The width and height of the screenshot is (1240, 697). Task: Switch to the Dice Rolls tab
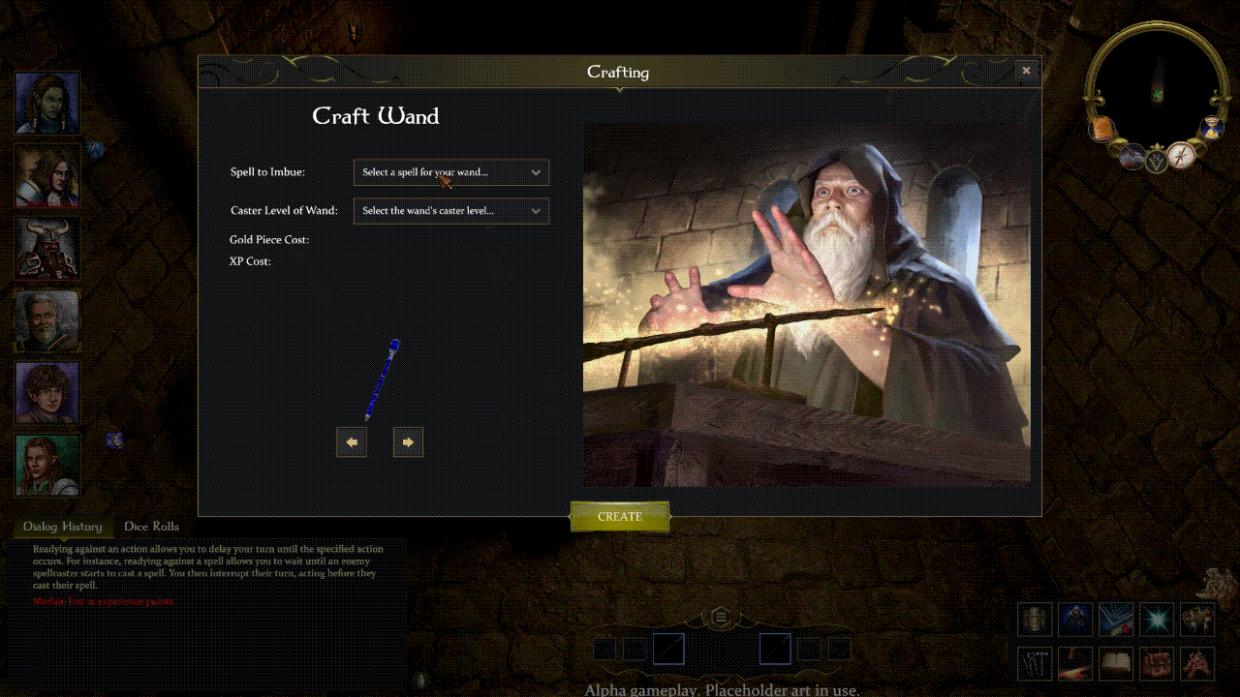pyautogui.click(x=151, y=527)
